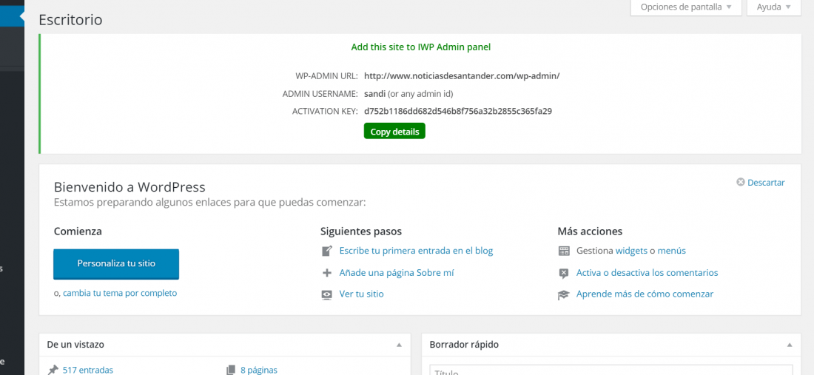The width and height of the screenshot is (814, 375).
Task: Open the 517 entradas link
Action: [x=88, y=370]
